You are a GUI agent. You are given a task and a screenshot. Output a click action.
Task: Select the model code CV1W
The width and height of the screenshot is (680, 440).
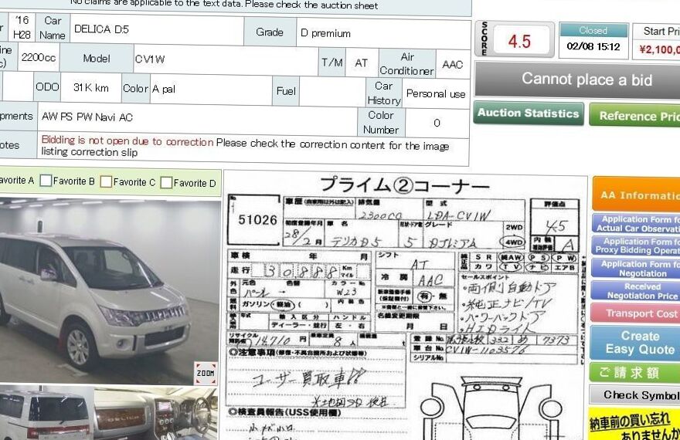150,59
